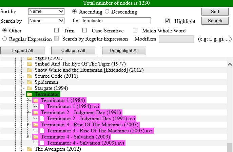Expand the Sinbad And The Eye Of The Tiger node

click(22, 64)
